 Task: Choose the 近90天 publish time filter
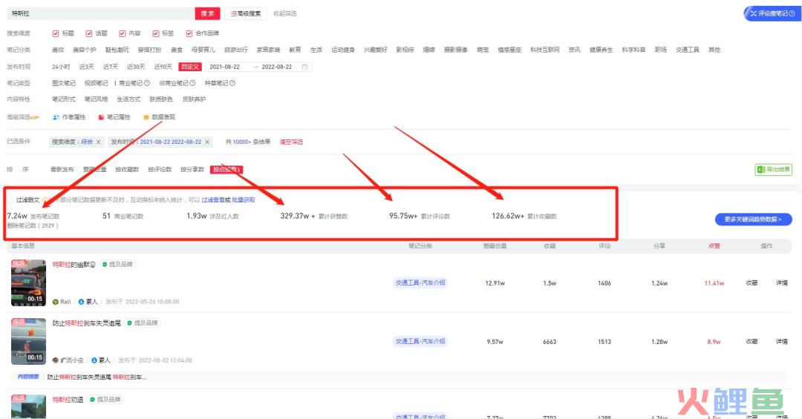point(163,67)
